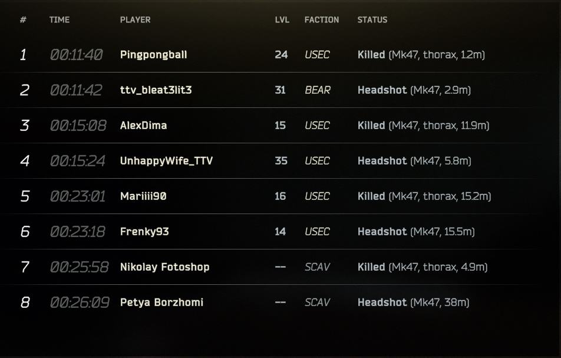Select player name Petya Borzhomi
The height and width of the screenshot is (358, 561).
pos(161,303)
